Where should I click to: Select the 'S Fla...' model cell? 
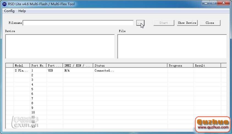[x=21, y=70]
